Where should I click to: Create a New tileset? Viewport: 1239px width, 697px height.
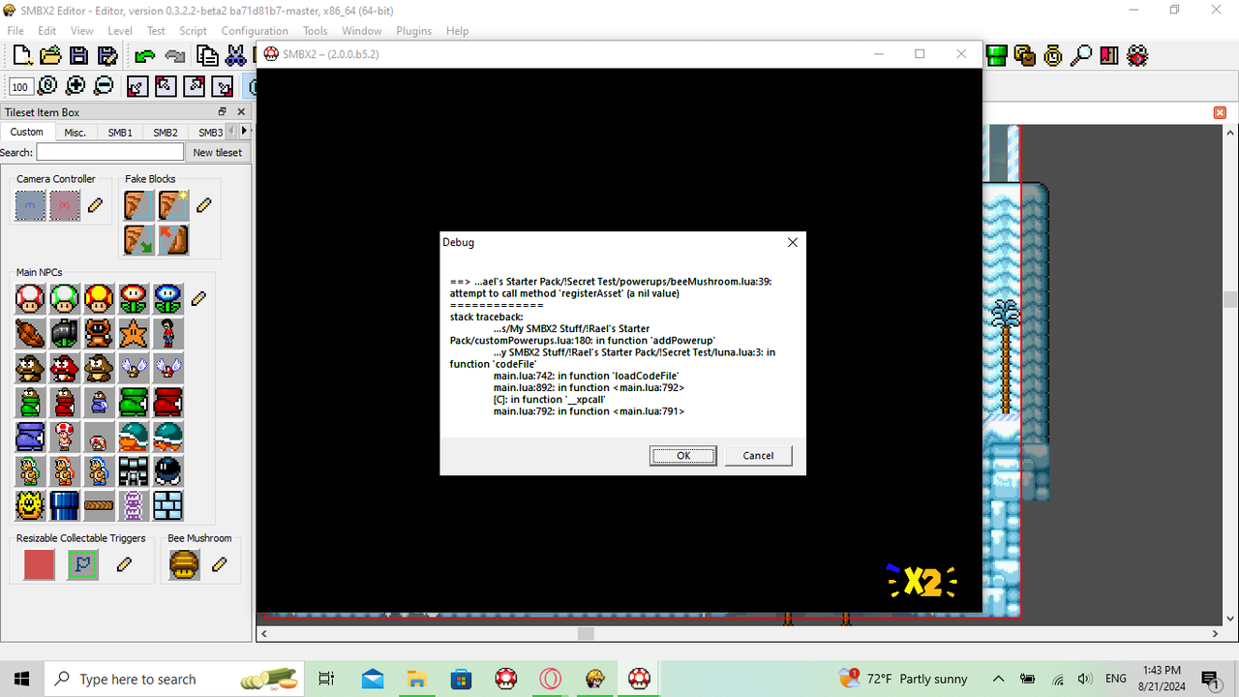pyautogui.click(x=217, y=152)
